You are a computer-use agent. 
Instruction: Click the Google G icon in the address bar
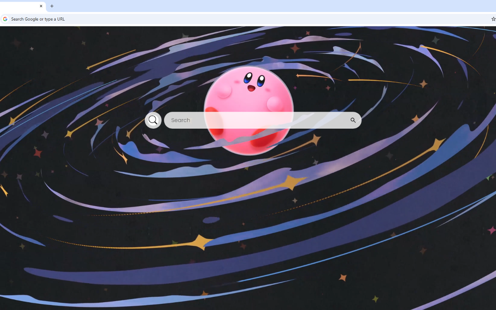(5, 19)
